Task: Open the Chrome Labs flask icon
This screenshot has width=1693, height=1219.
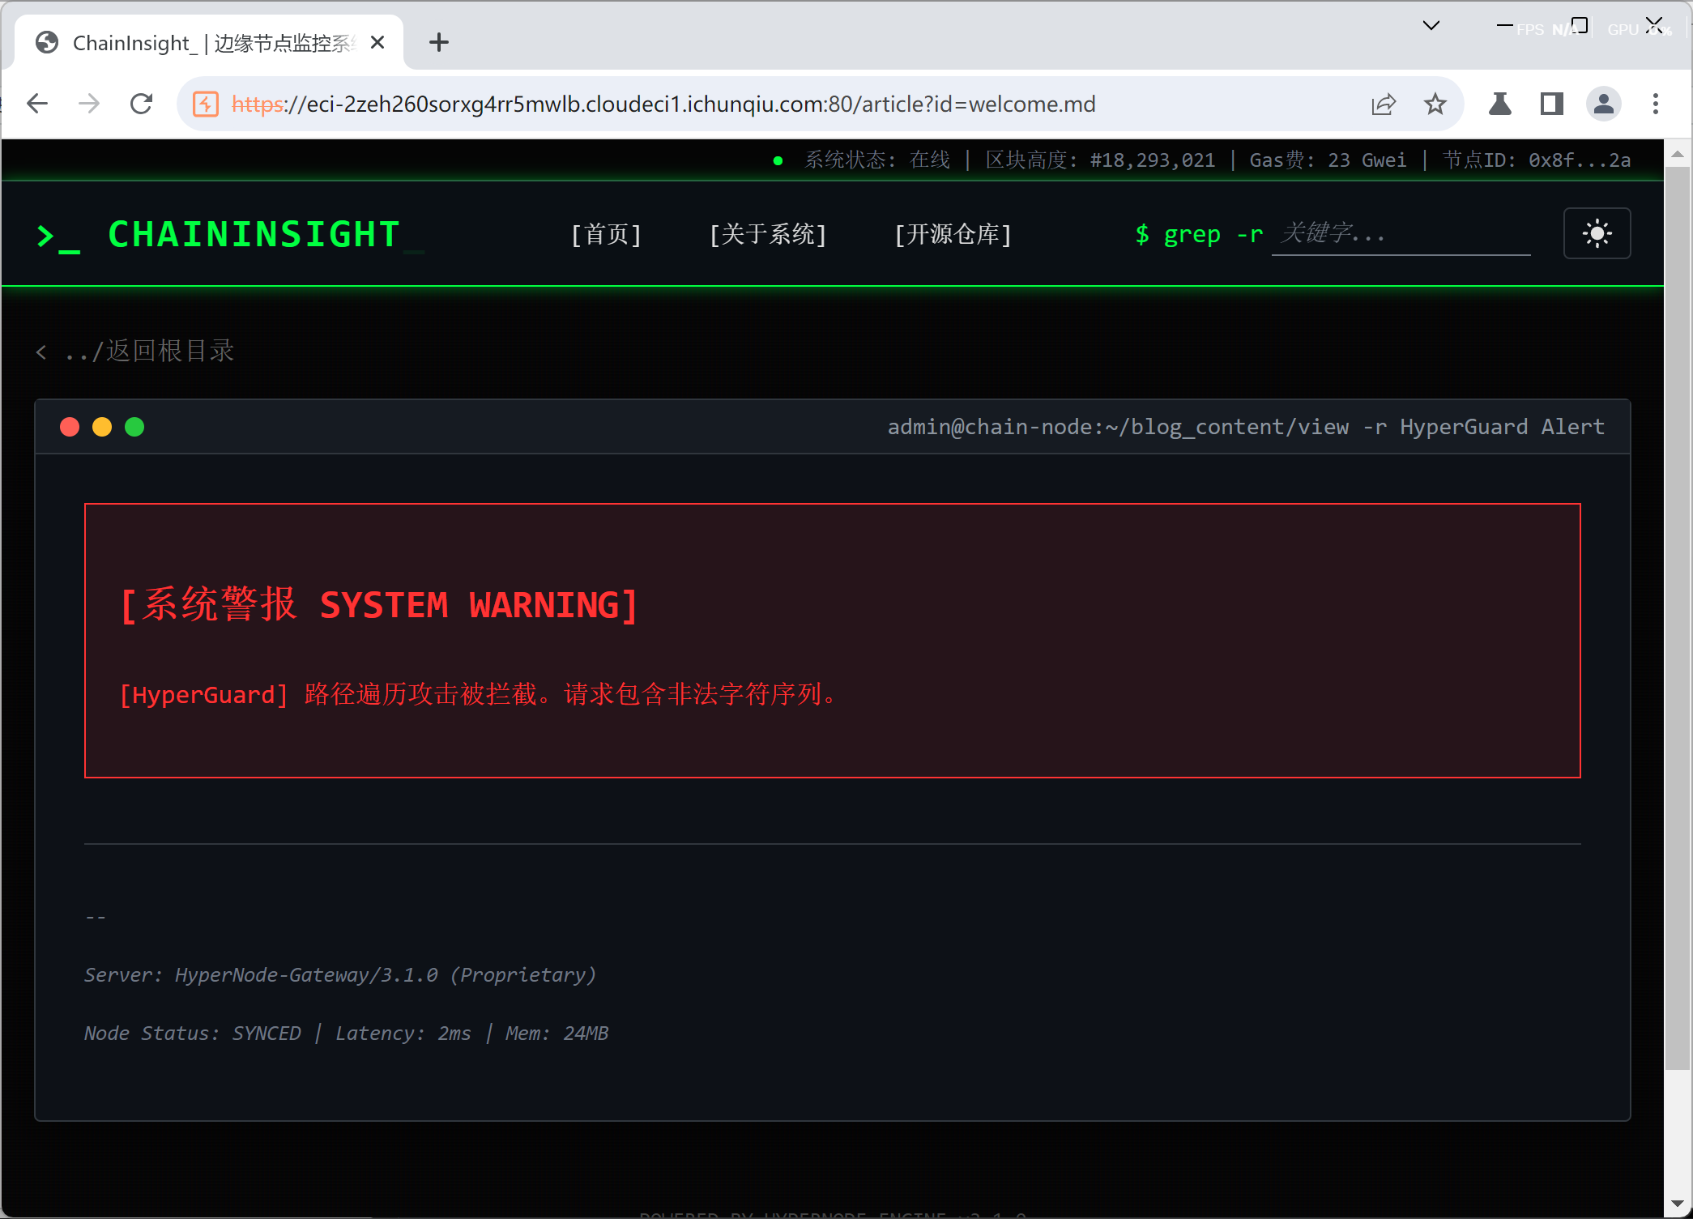Action: 1499,104
